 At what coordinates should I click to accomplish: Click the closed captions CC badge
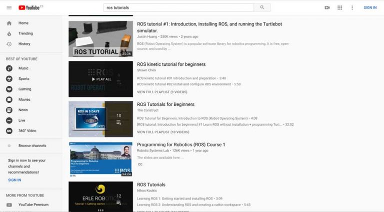pos(140,165)
